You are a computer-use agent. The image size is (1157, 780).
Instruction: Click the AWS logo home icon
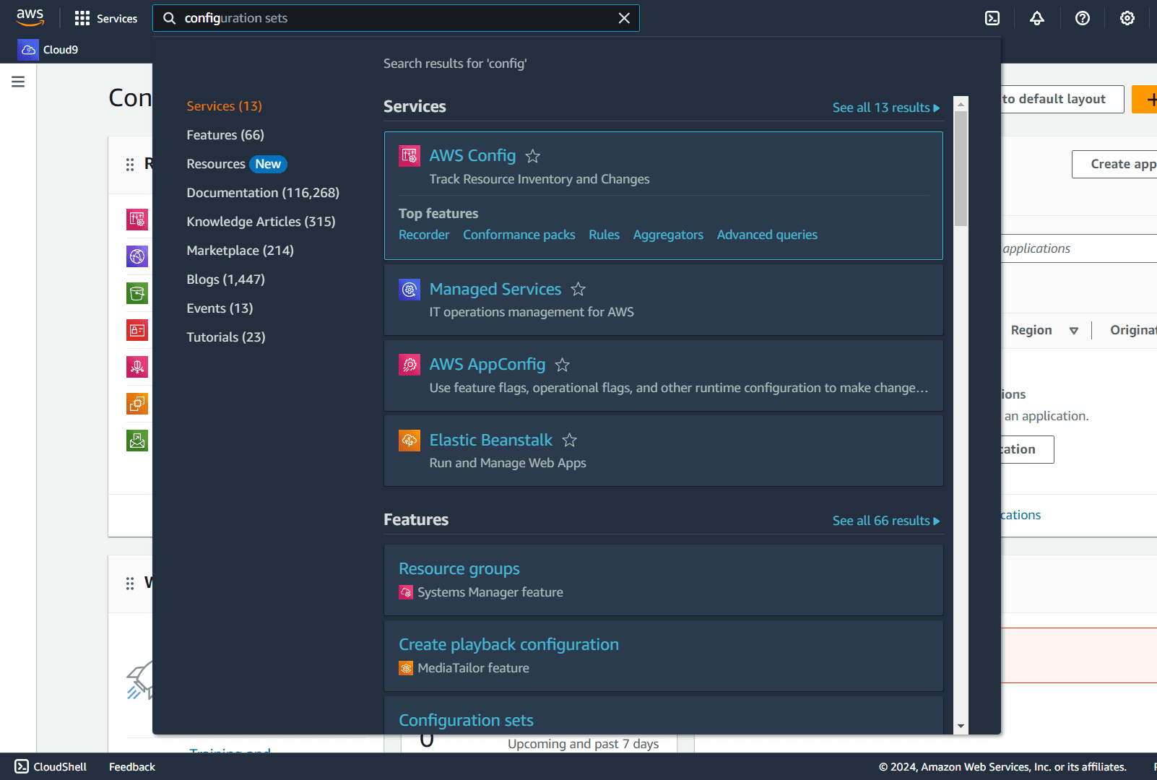(x=30, y=17)
